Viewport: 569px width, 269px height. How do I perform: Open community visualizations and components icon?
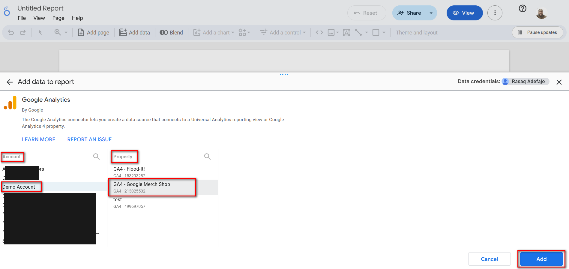coord(242,32)
